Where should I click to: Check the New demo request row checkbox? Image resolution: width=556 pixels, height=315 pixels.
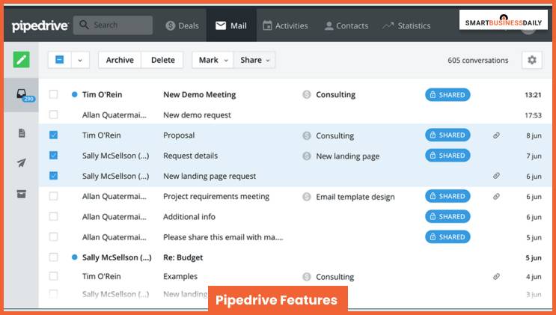[x=53, y=114]
